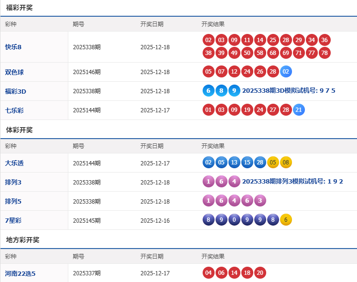
Task: Click the 体彩开奖 section heading
Action: pyautogui.click(x=19, y=130)
